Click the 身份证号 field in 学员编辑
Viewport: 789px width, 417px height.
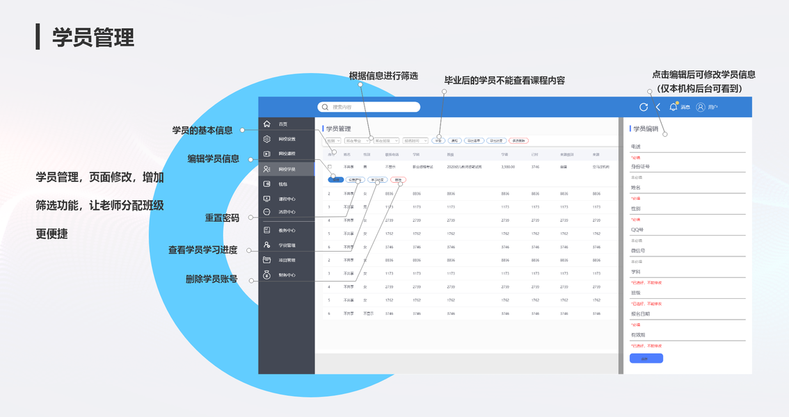click(687, 166)
